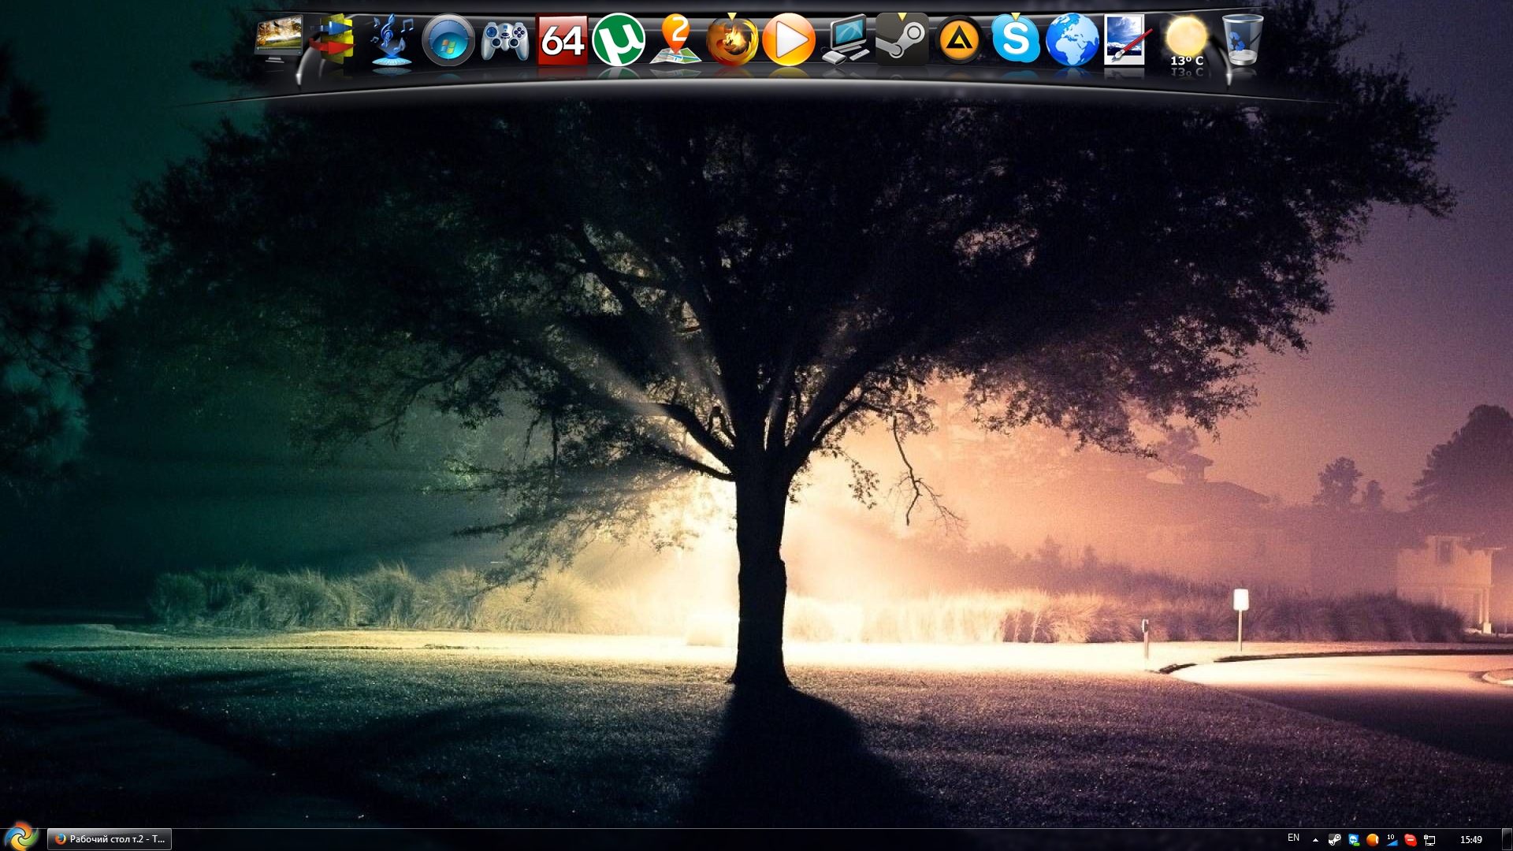Open the game controller dock icon
The image size is (1513, 851).
505,39
